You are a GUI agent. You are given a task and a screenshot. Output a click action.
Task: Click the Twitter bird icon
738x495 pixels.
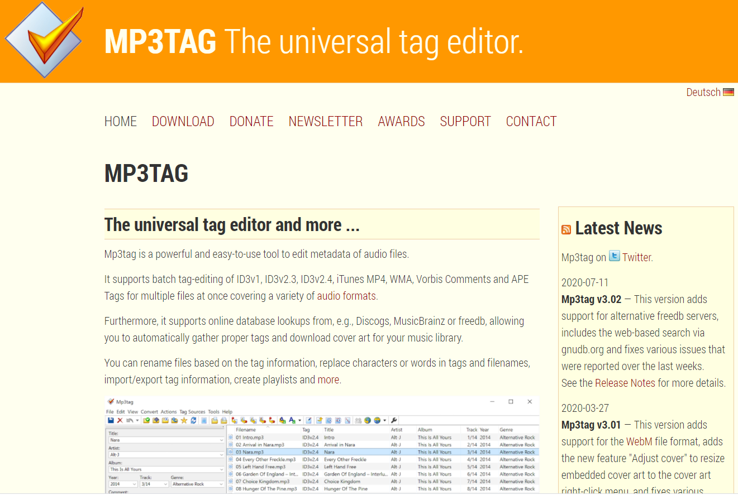[x=615, y=256]
